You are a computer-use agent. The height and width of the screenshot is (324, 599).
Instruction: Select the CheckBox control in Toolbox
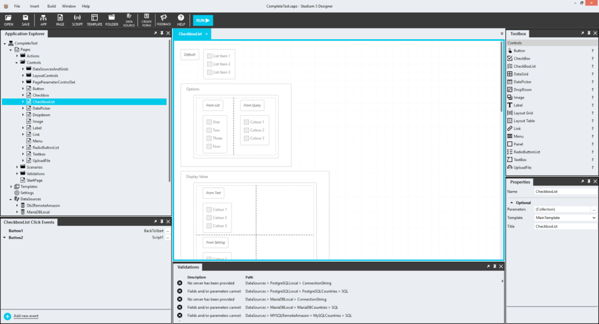pos(521,58)
